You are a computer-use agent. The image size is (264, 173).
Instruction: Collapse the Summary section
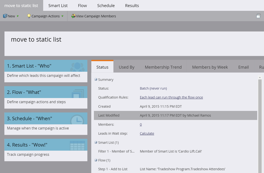tap(96, 79)
